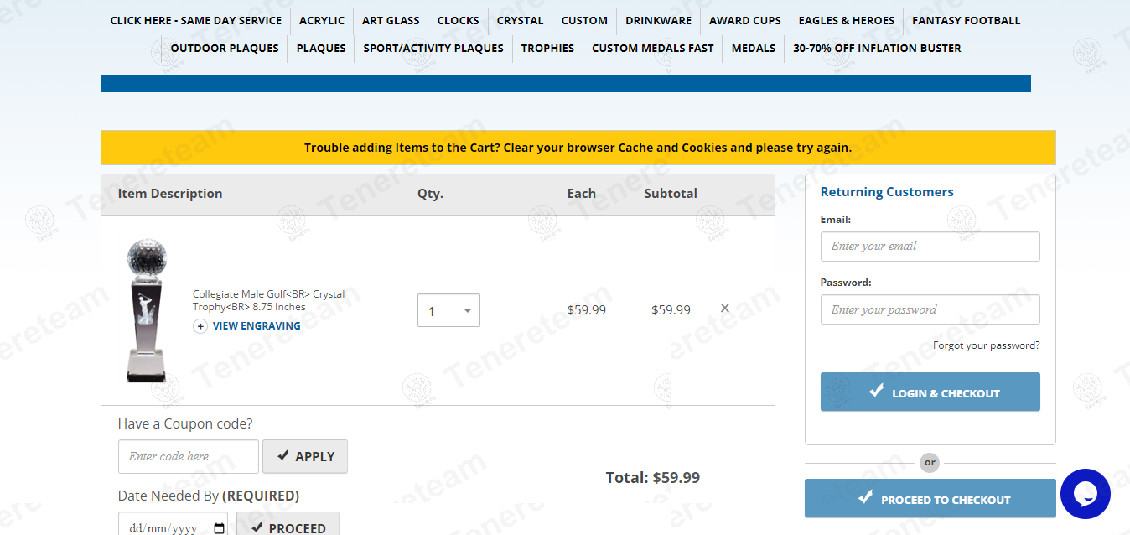Open the Trophies menu

point(547,49)
